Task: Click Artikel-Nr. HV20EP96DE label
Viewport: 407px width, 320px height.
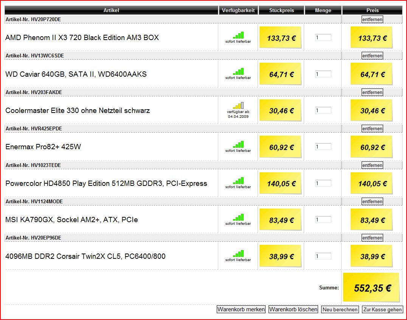Action: [x=34, y=238]
